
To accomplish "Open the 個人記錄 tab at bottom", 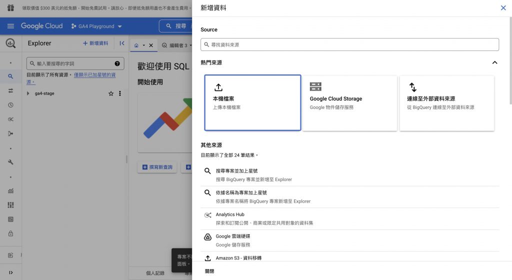I will [x=155, y=273].
